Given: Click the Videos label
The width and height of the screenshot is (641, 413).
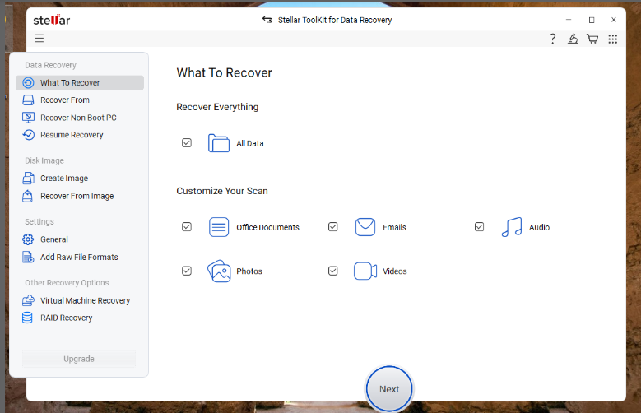Looking at the screenshot, I should [x=395, y=271].
